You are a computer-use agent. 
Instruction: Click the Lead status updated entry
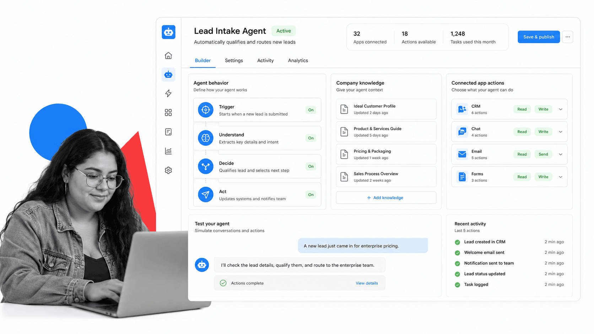509,274
